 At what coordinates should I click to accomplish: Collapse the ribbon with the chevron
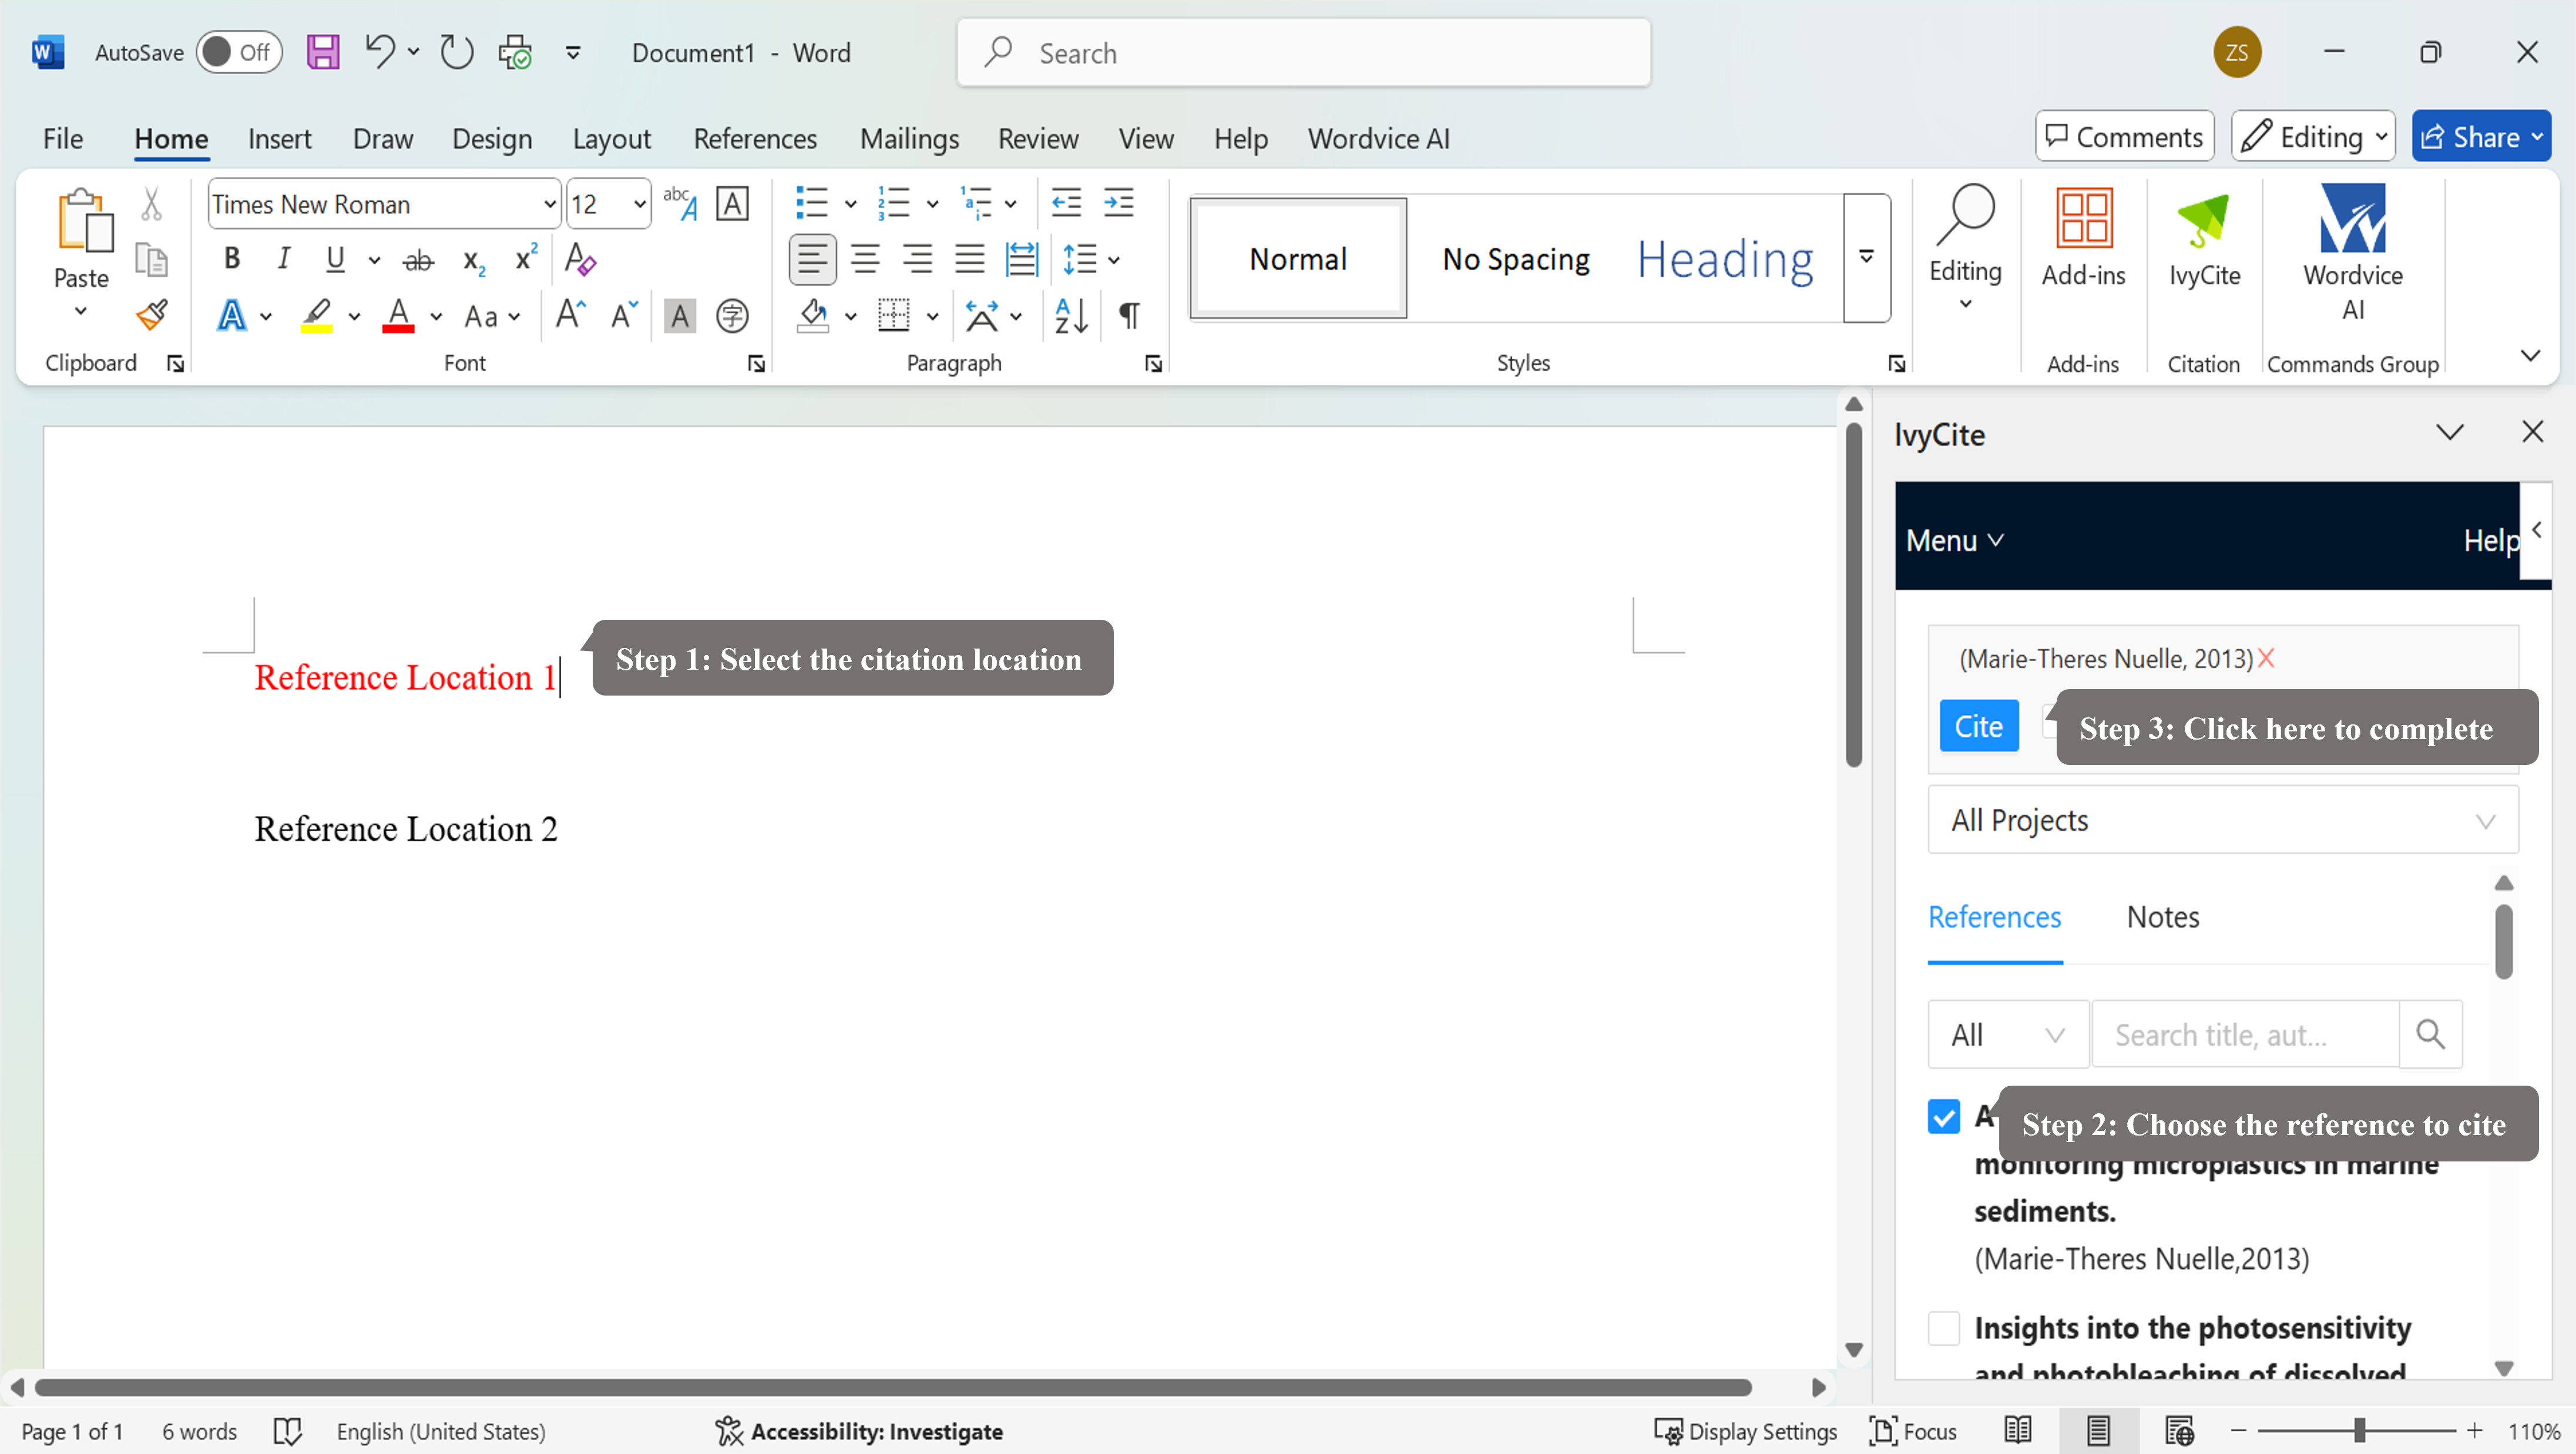coord(2530,355)
